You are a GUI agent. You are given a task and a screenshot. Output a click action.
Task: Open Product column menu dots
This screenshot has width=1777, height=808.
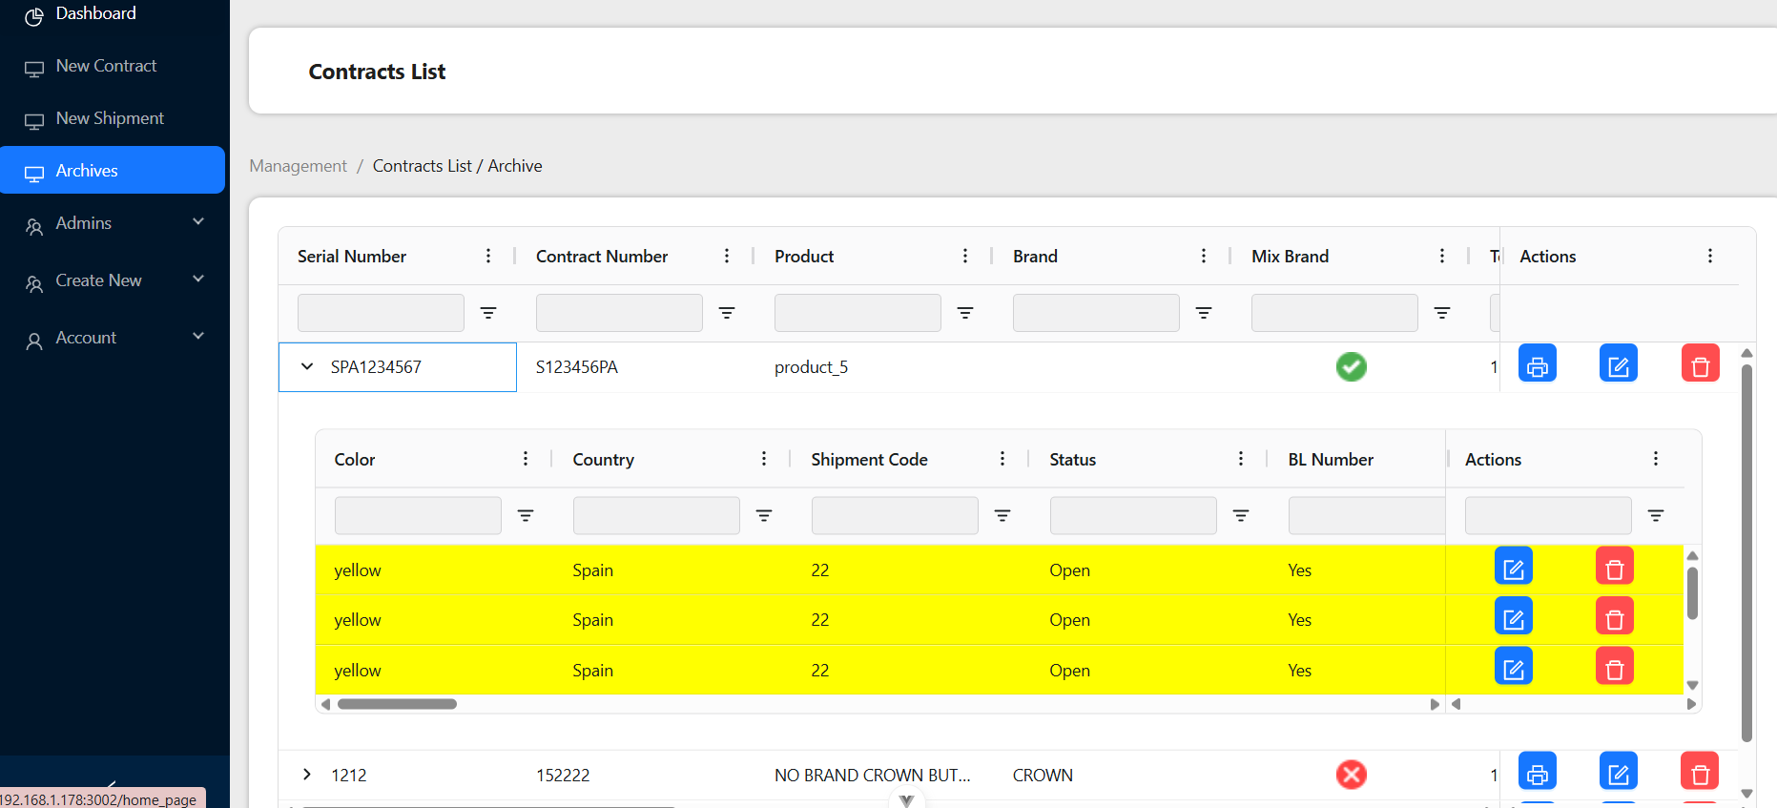pyautogui.click(x=965, y=256)
